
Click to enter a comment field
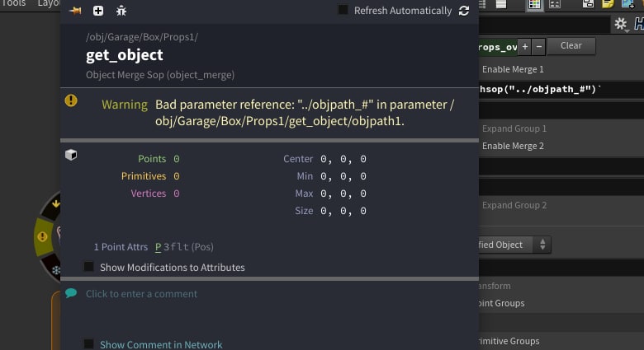(141, 294)
